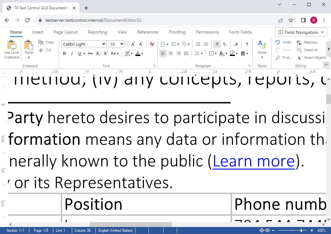
Task: Toggle italic formatting
Action: coord(72,53)
